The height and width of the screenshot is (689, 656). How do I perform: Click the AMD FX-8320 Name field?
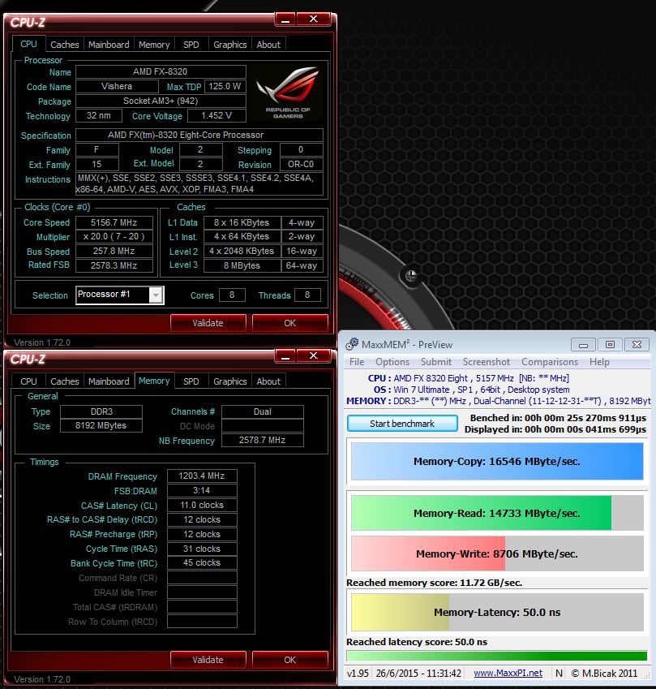tap(161, 71)
